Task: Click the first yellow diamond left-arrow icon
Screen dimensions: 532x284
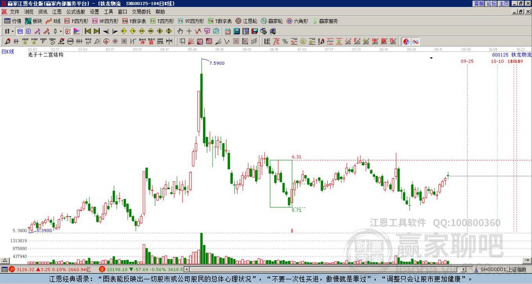Action: point(124,31)
